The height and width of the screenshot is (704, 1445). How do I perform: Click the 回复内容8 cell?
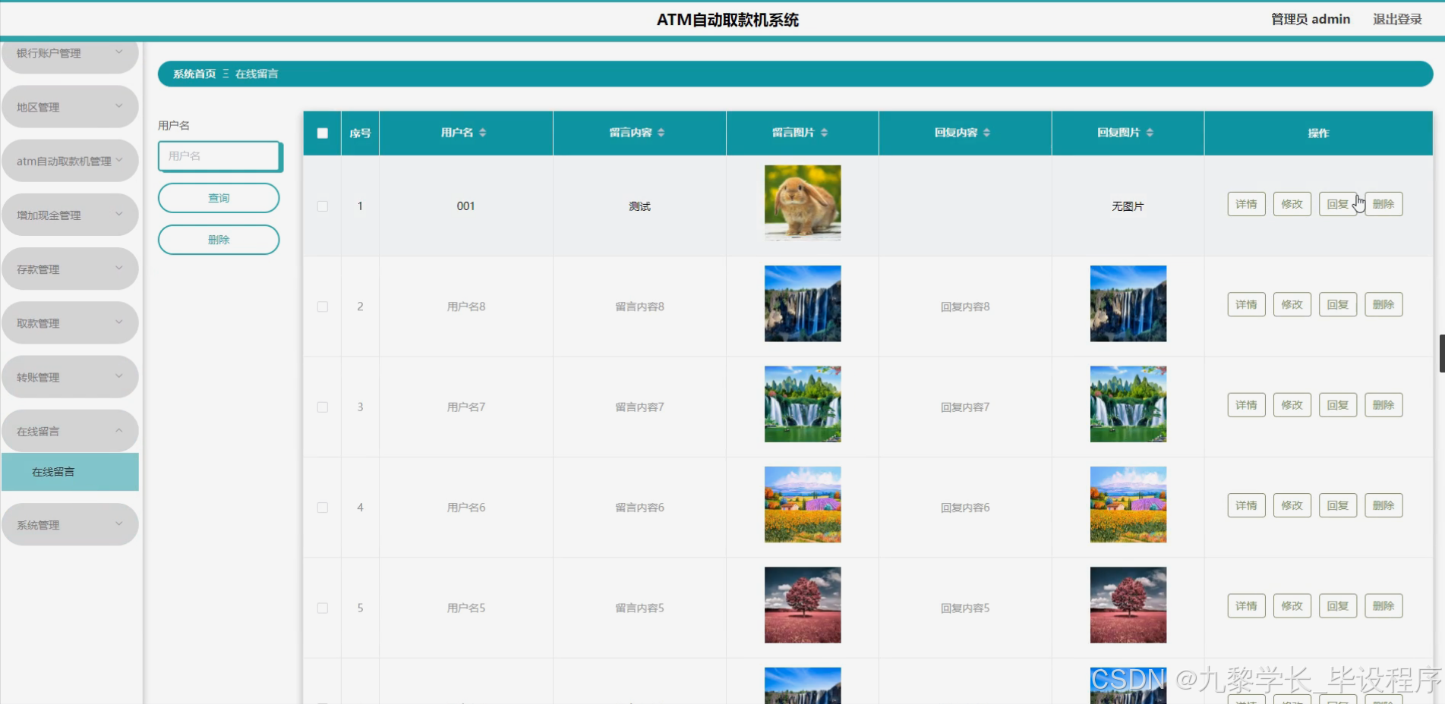tap(965, 306)
